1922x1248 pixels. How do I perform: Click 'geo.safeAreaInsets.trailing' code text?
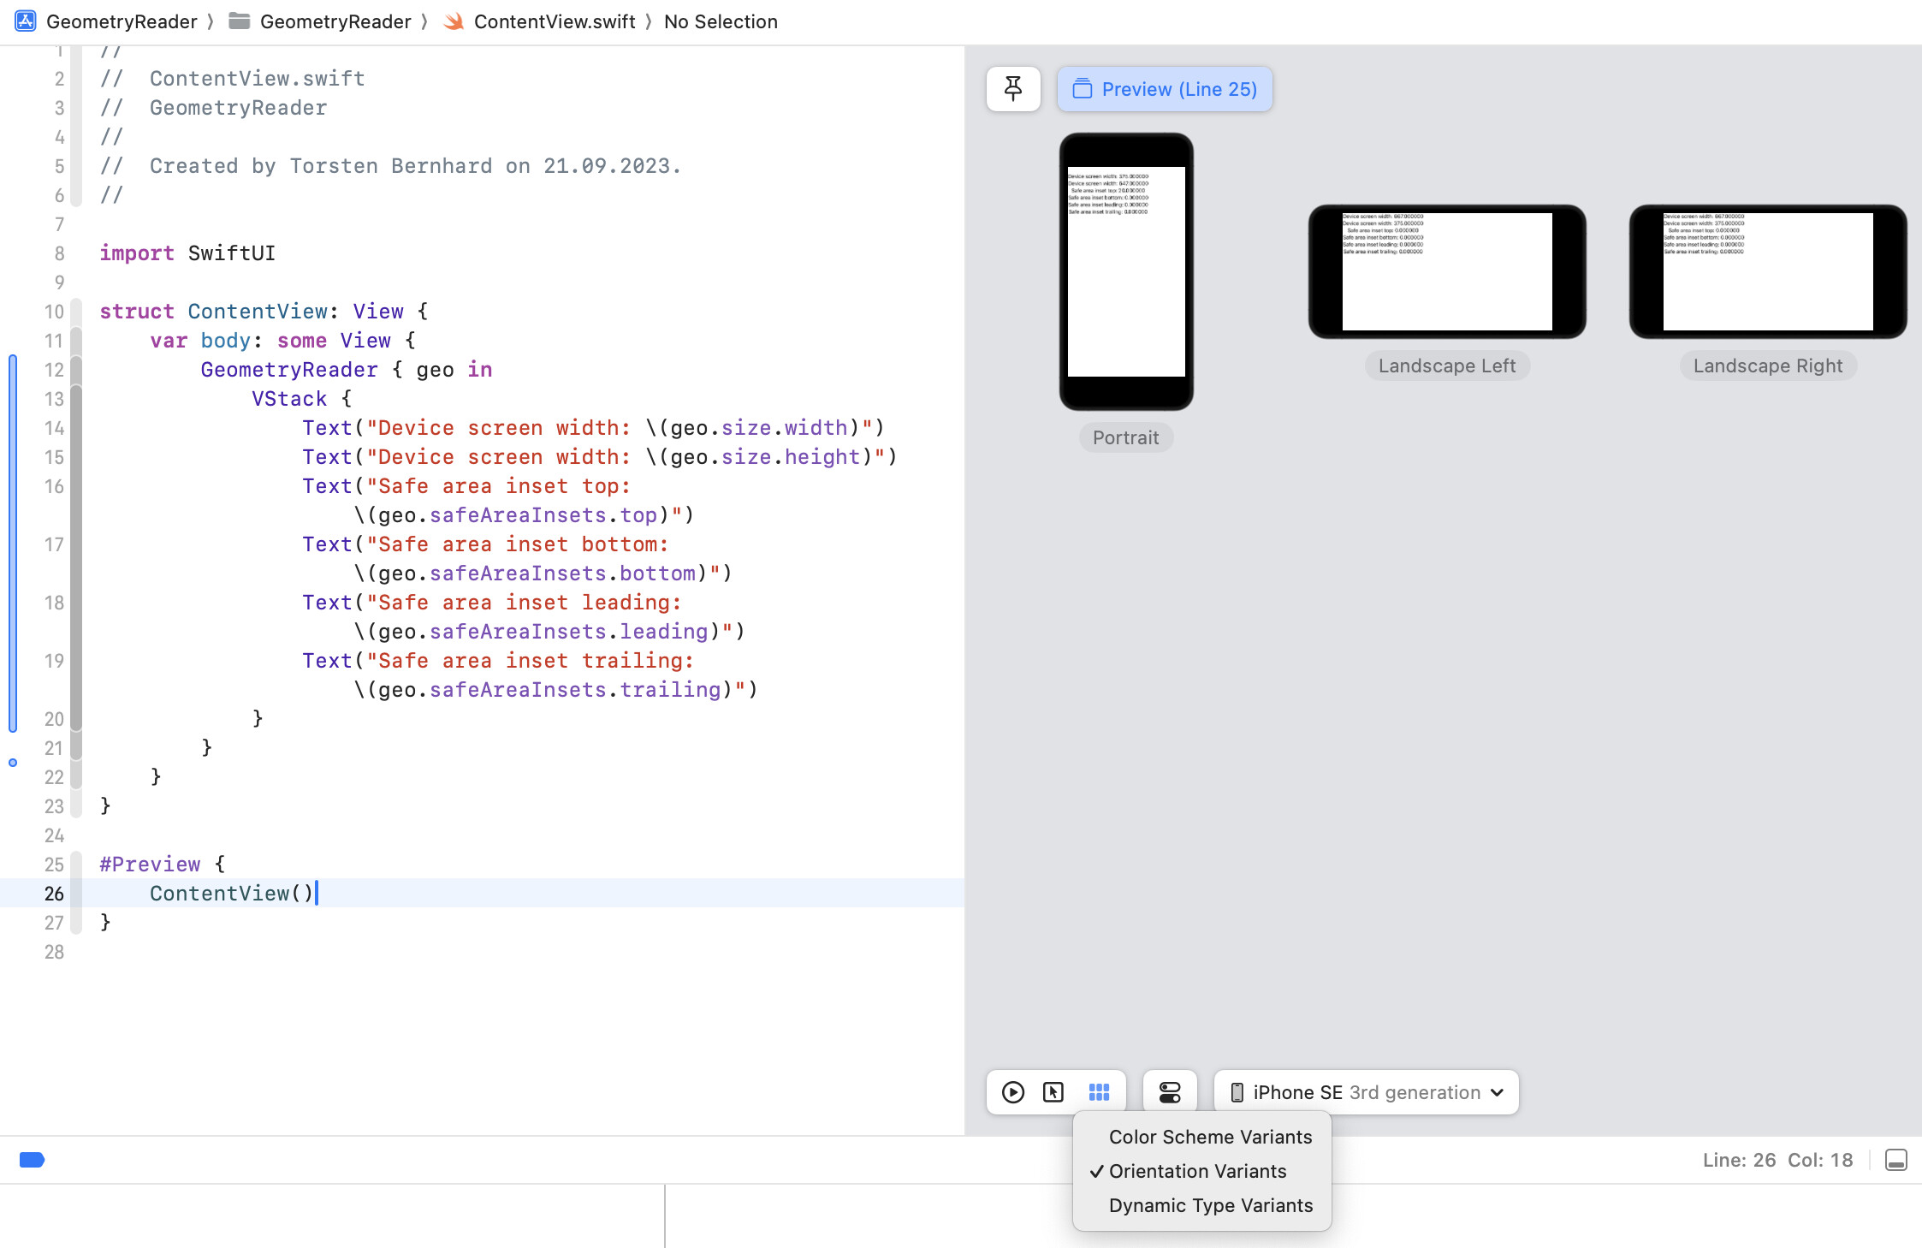pyautogui.click(x=549, y=690)
